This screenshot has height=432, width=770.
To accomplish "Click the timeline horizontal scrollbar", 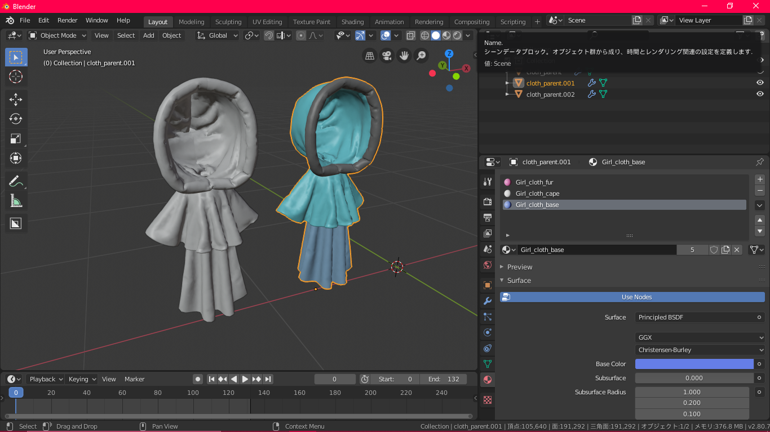I will pos(238,416).
